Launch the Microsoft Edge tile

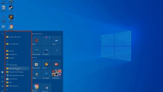[37, 51]
